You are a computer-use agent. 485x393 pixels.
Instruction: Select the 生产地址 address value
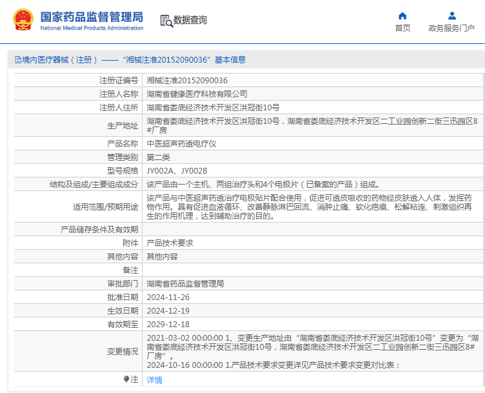tap(312, 125)
